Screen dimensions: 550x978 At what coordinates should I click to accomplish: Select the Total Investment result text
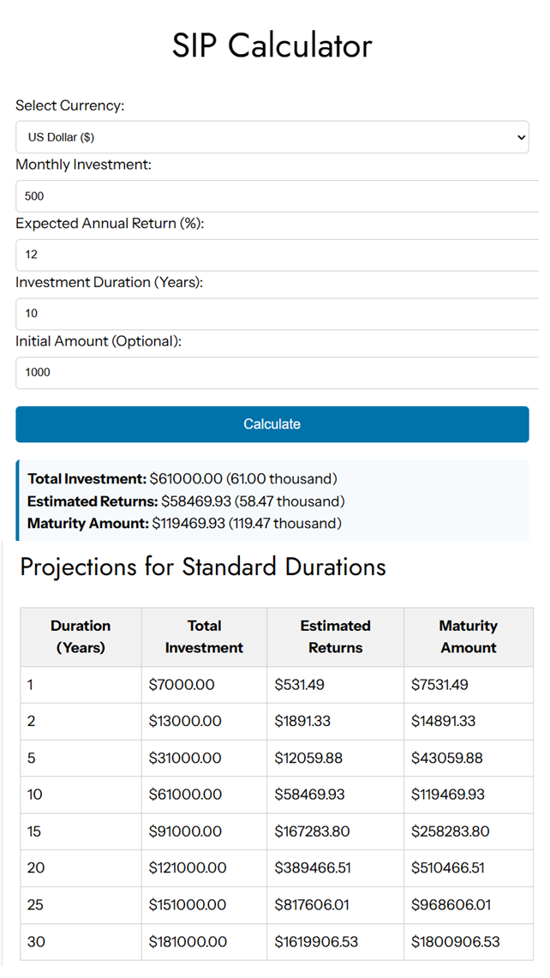tap(182, 480)
